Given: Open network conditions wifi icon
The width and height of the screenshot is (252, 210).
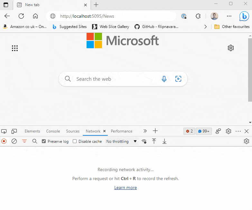Looking at the screenshot, I should click(144, 141).
